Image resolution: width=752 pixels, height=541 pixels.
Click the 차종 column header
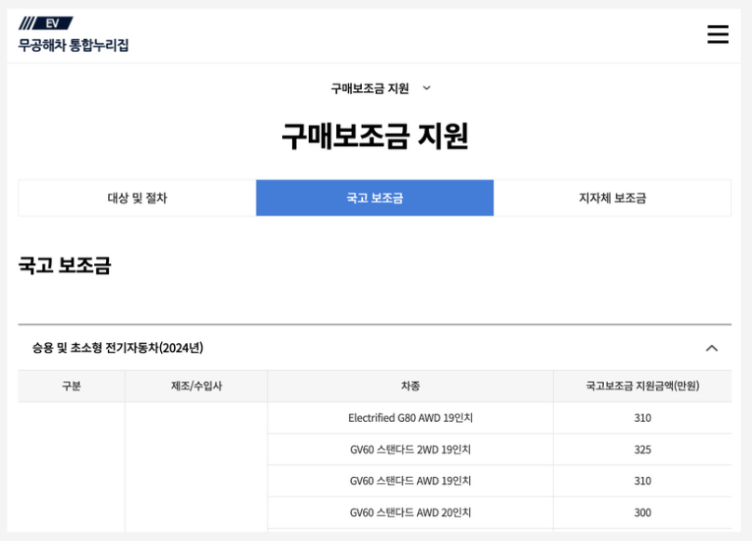point(412,386)
